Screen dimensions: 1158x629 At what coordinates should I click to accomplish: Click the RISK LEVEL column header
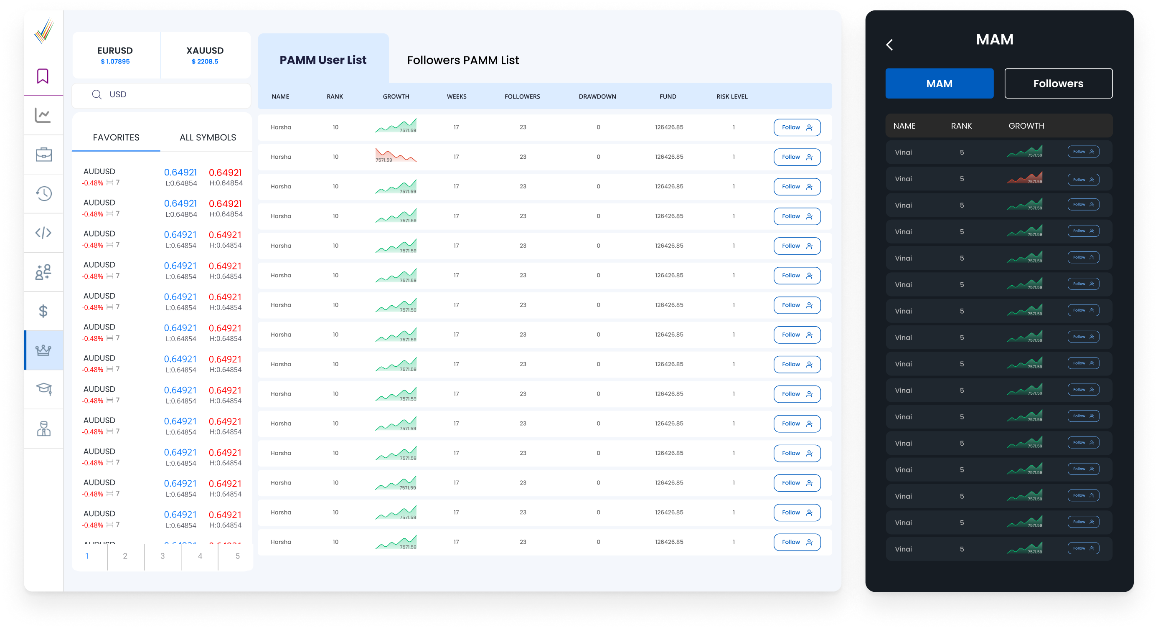[732, 96]
